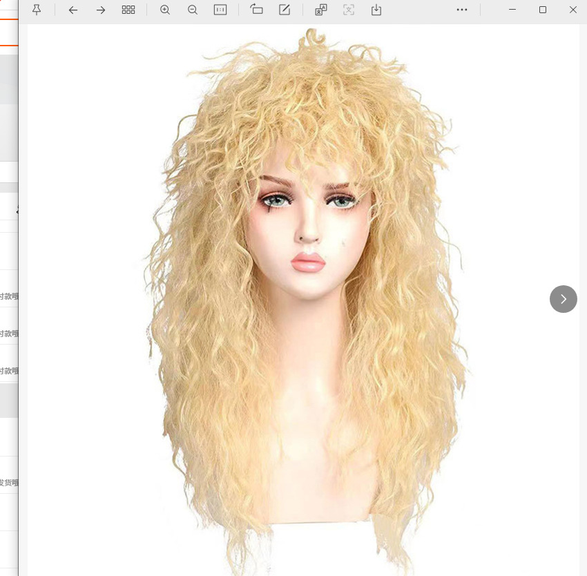Maximize the image viewer window
The width and height of the screenshot is (587, 576).
pos(543,10)
